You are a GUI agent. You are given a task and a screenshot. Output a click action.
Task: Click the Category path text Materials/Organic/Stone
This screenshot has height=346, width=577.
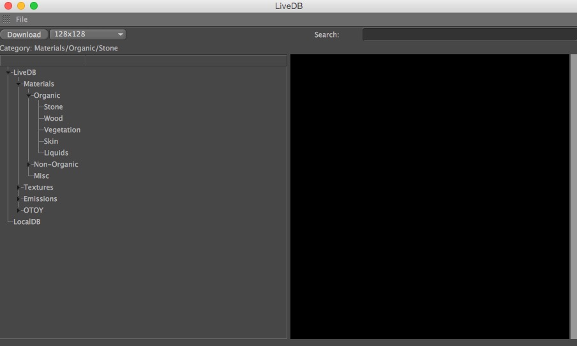76,49
